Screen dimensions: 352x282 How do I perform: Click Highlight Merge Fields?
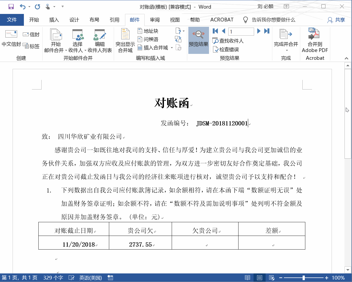click(x=125, y=40)
